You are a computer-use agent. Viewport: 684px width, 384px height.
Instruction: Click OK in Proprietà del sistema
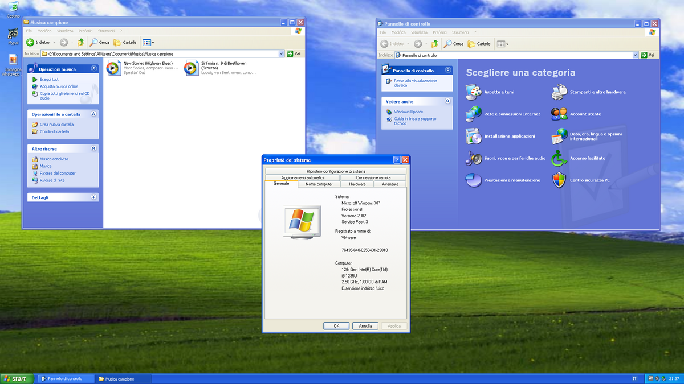pos(336,325)
